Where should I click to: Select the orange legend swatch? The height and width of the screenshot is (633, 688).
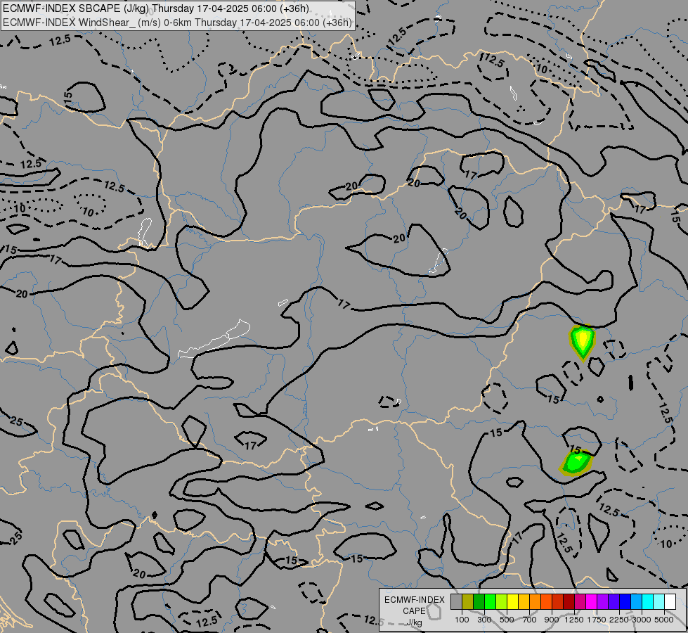(536, 601)
